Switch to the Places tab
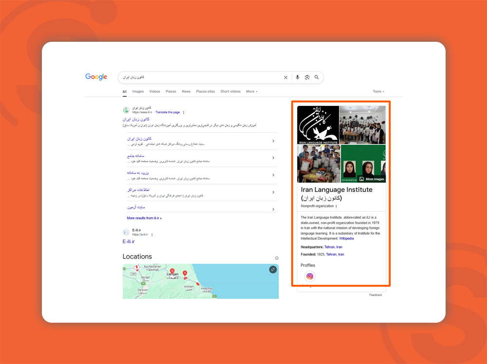This screenshot has width=487, height=364. point(171,91)
